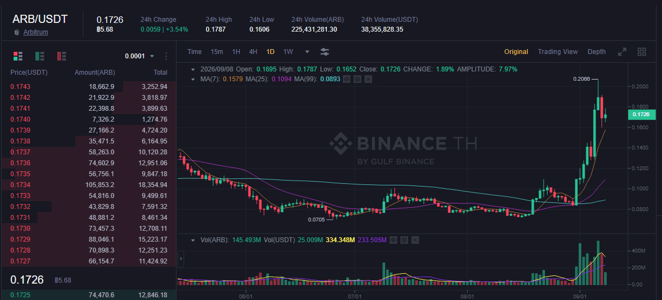Switch to multi-chart grid layout

point(642,52)
